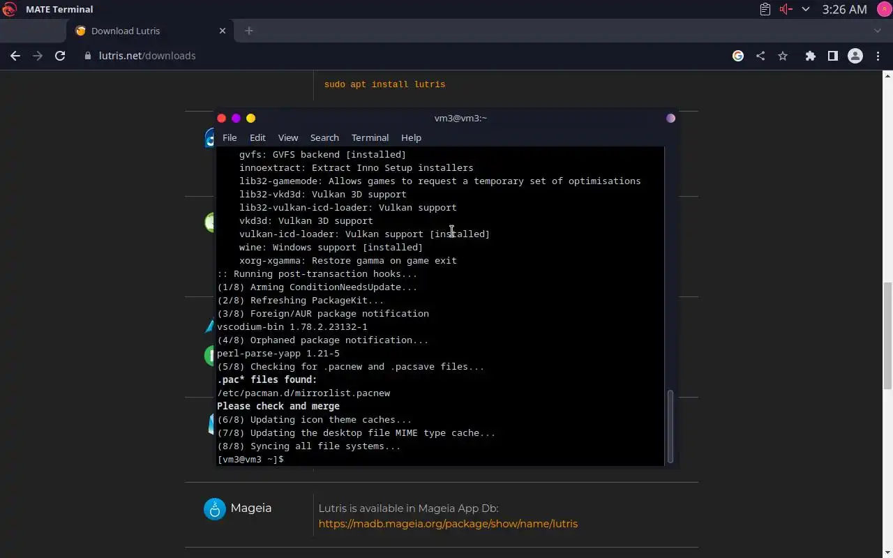Image resolution: width=893 pixels, height=558 pixels.
Task: Click the vscodium-bin 1.78.2.23132-1 line
Action: click(292, 326)
